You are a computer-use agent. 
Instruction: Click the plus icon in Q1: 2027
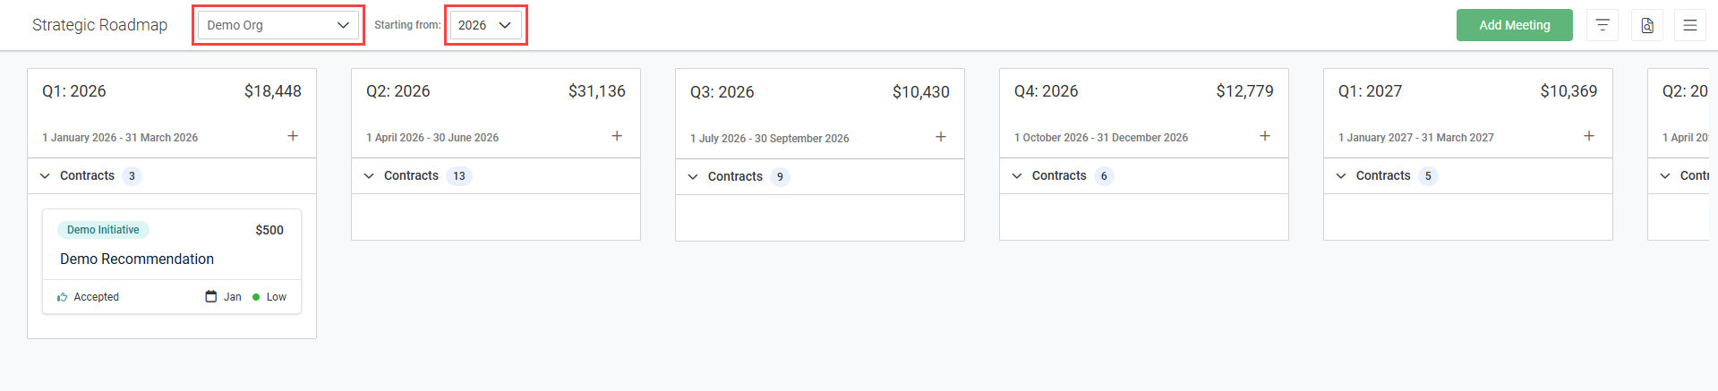pos(1589,136)
